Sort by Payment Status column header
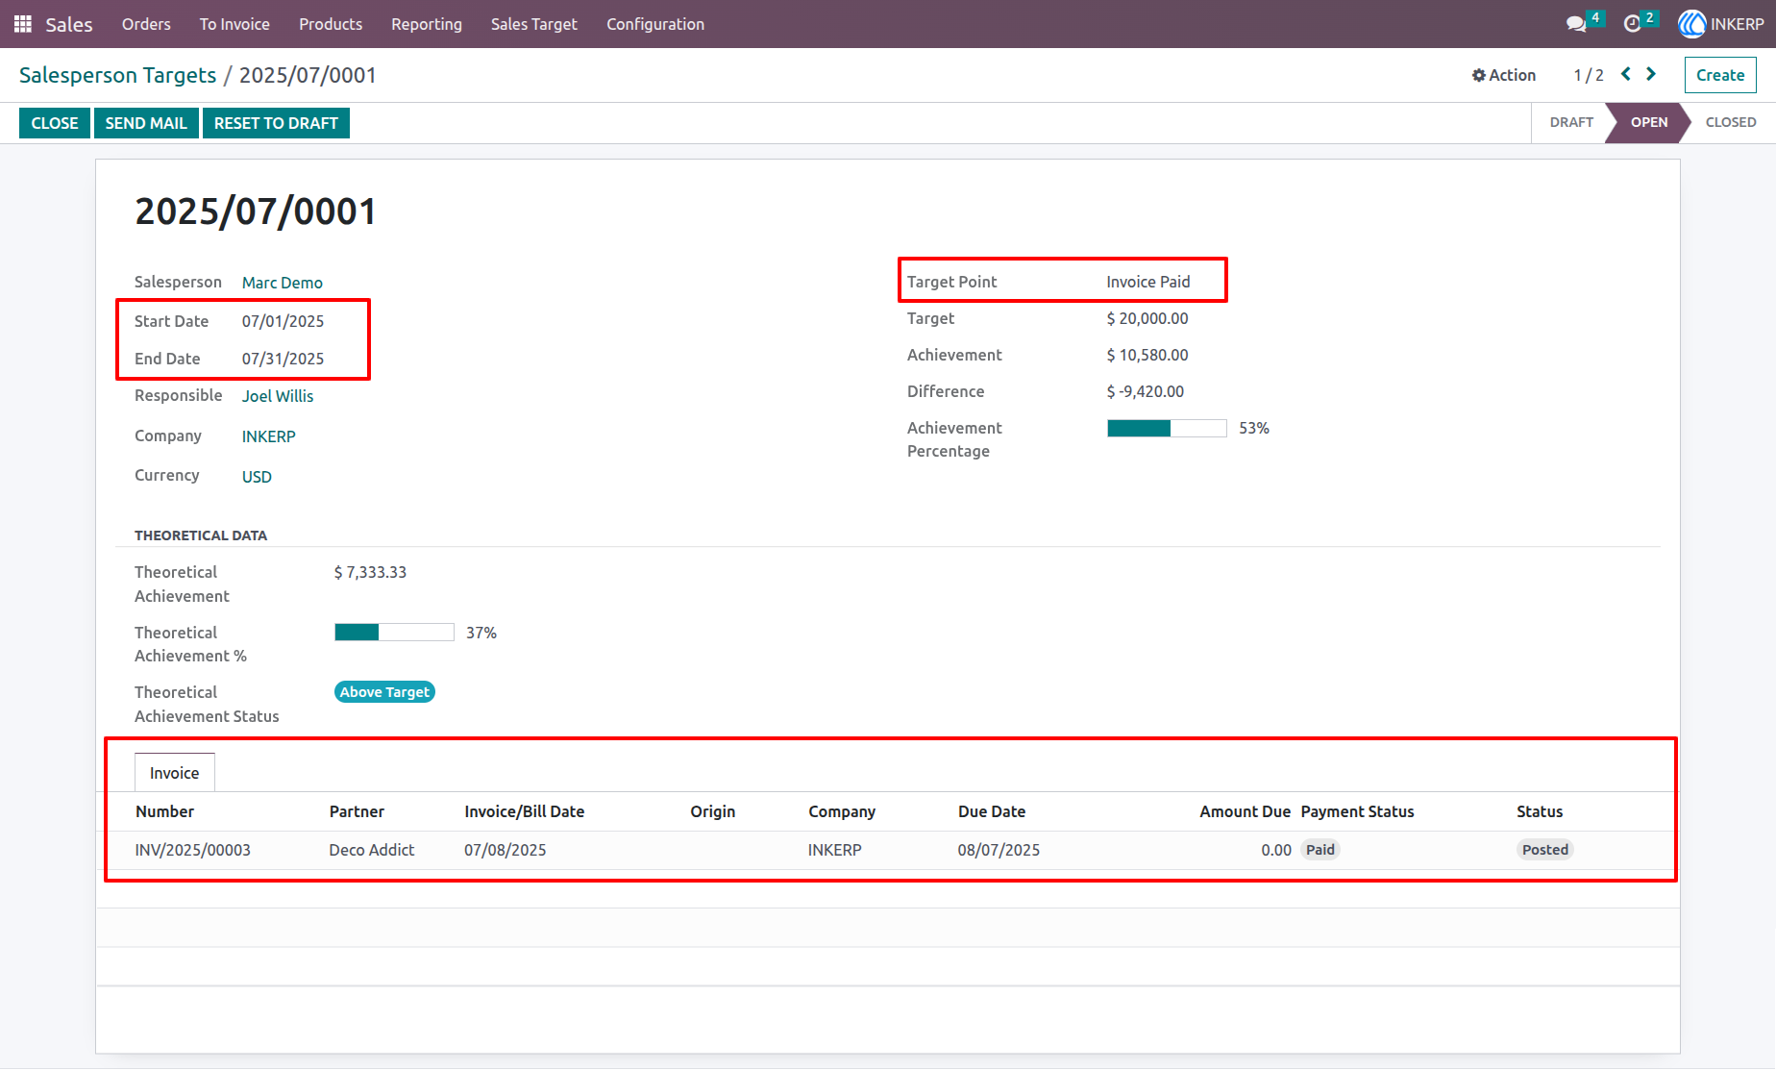1776x1070 pixels. 1358,811
